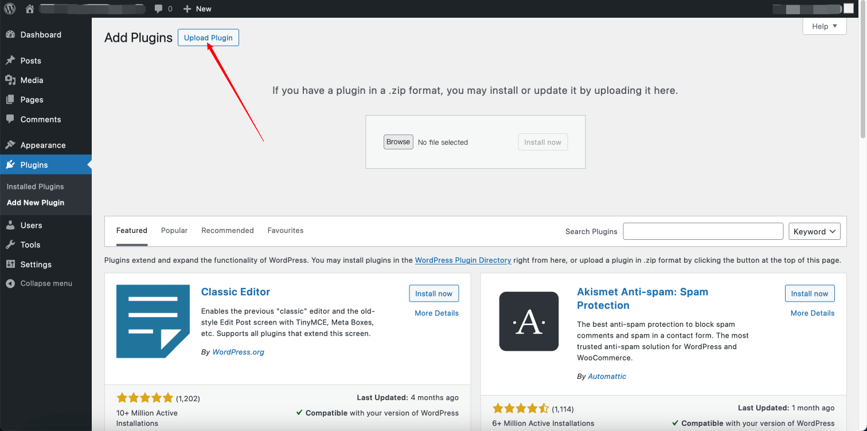Click the Appearance paintbrush icon in sidebar
The height and width of the screenshot is (431, 867).
pos(10,145)
